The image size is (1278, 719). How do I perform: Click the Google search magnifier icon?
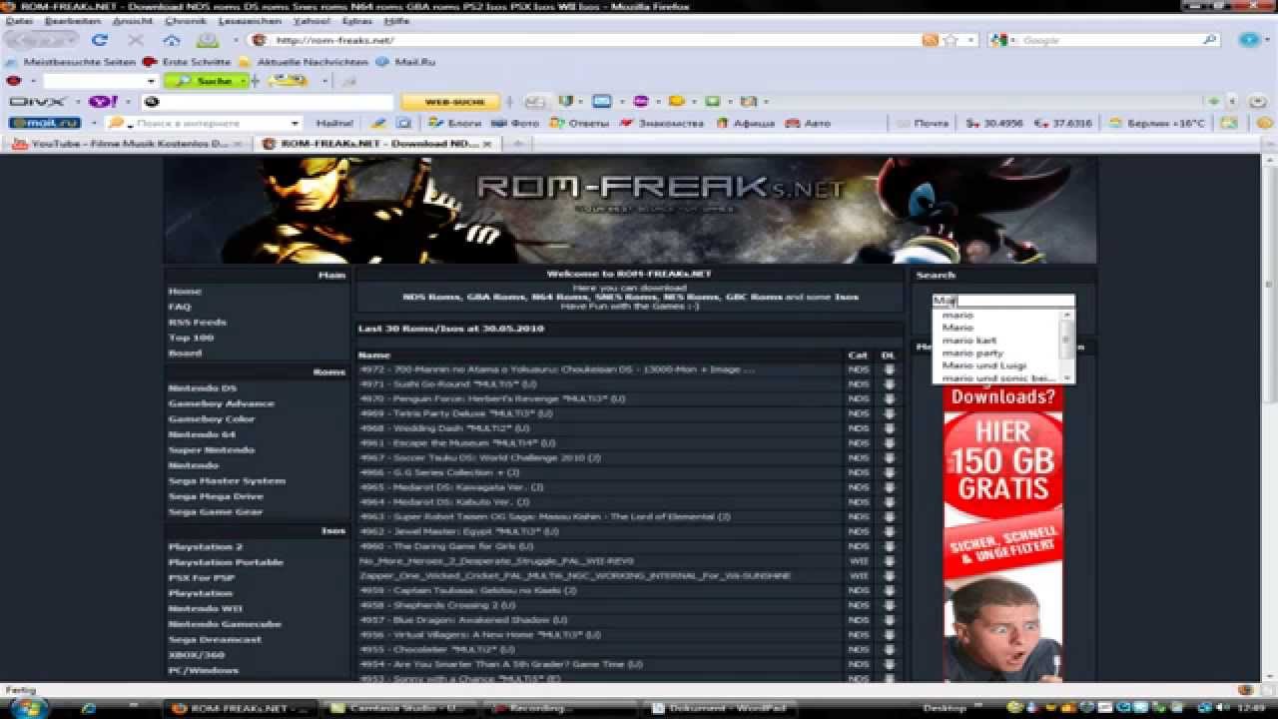tap(1209, 40)
